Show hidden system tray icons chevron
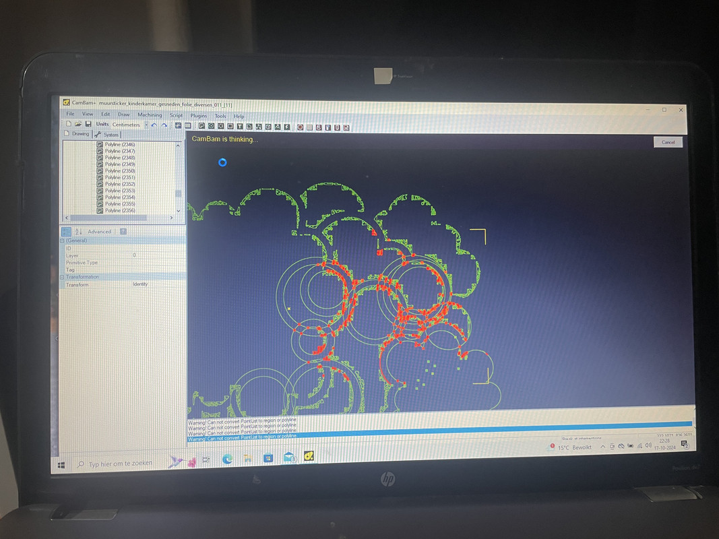The height and width of the screenshot is (539, 719). (x=602, y=447)
